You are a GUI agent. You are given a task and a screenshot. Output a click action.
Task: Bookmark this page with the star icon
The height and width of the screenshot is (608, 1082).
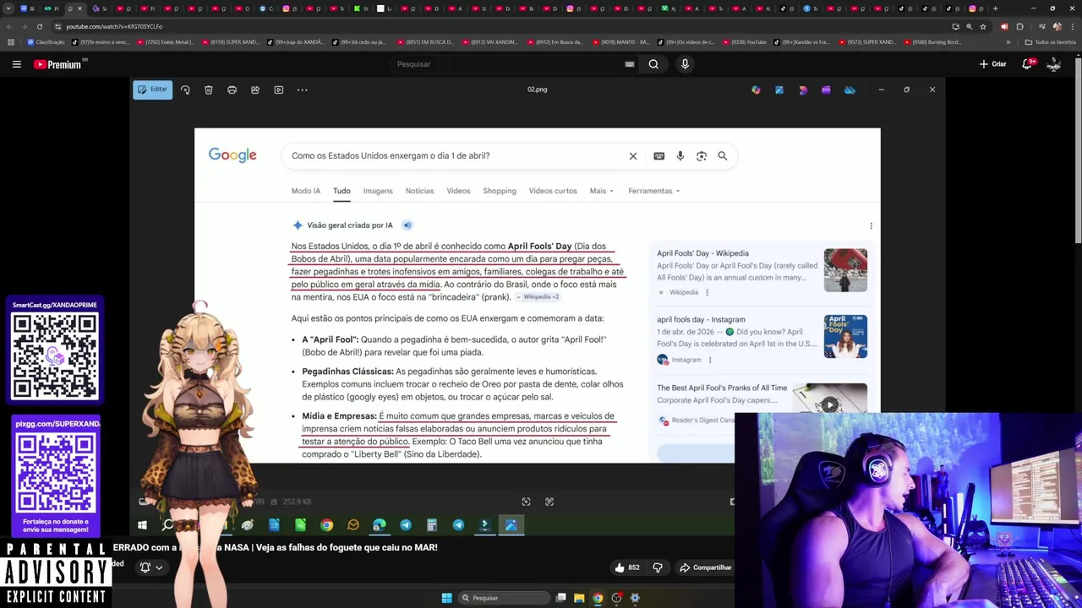coord(983,26)
